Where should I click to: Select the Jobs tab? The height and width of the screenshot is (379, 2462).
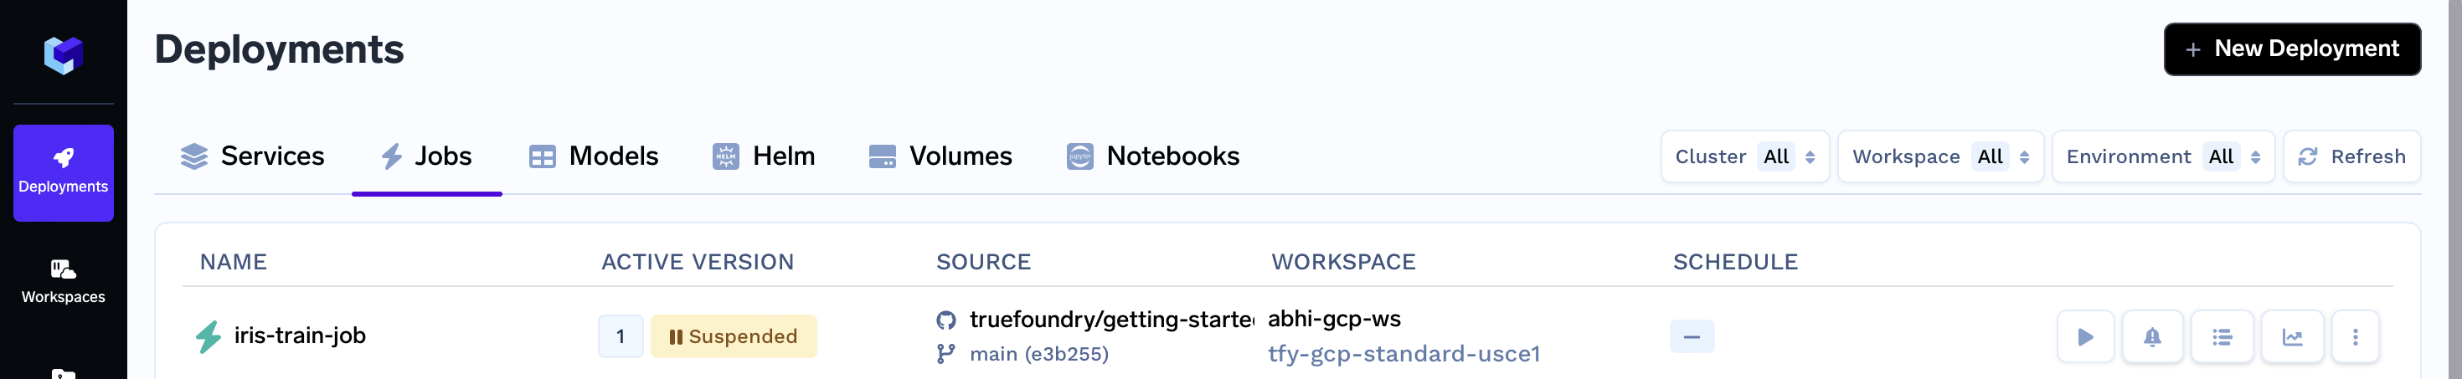click(x=426, y=156)
